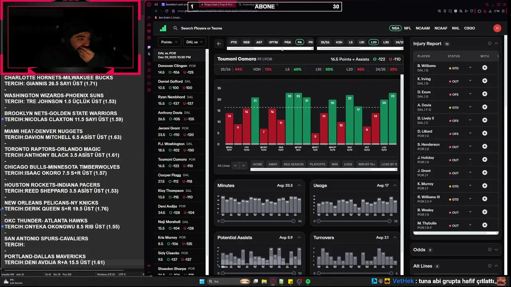Select the AST stat filter
This screenshot has height=287, width=511.
coord(259,42)
